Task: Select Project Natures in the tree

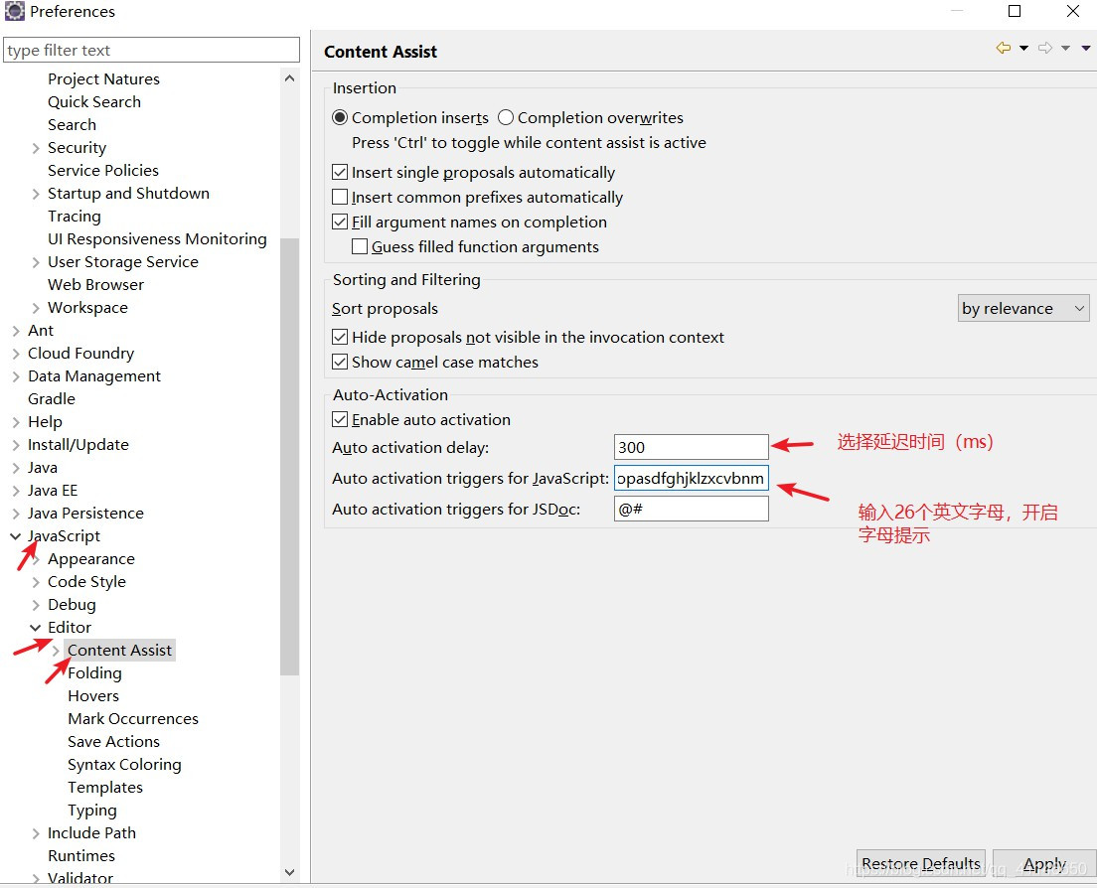Action: (x=103, y=79)
